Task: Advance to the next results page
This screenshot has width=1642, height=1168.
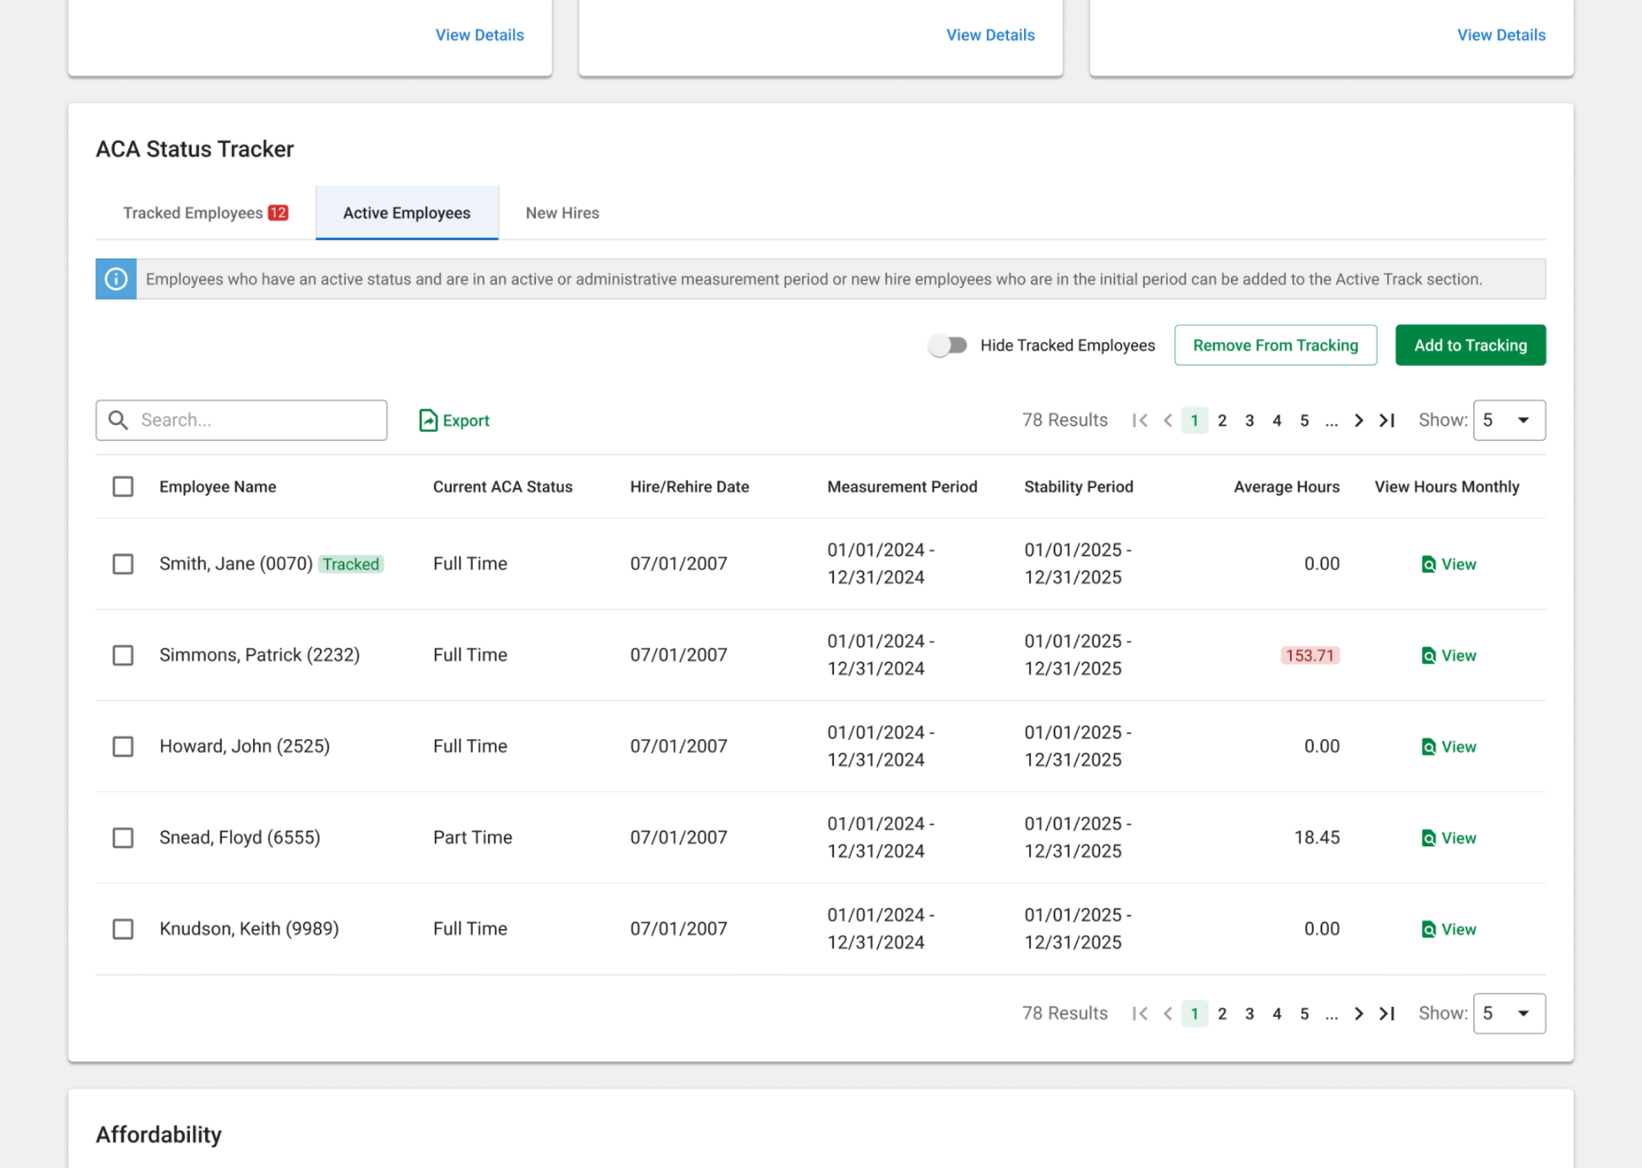Action: pyautogui.click(x=1358, y=420)
